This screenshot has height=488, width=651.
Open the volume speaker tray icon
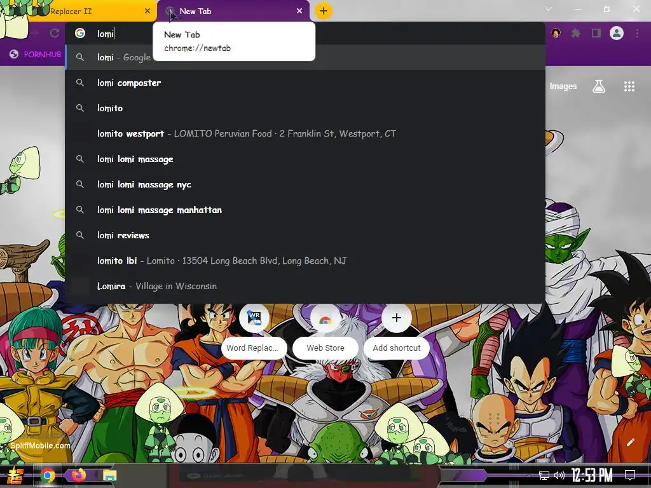click(559, 475)
